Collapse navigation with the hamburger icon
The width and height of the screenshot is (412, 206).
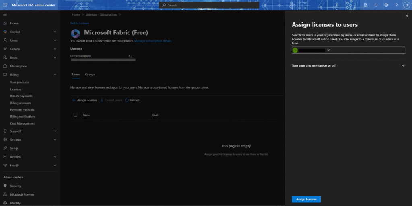[x=5, y=14]
